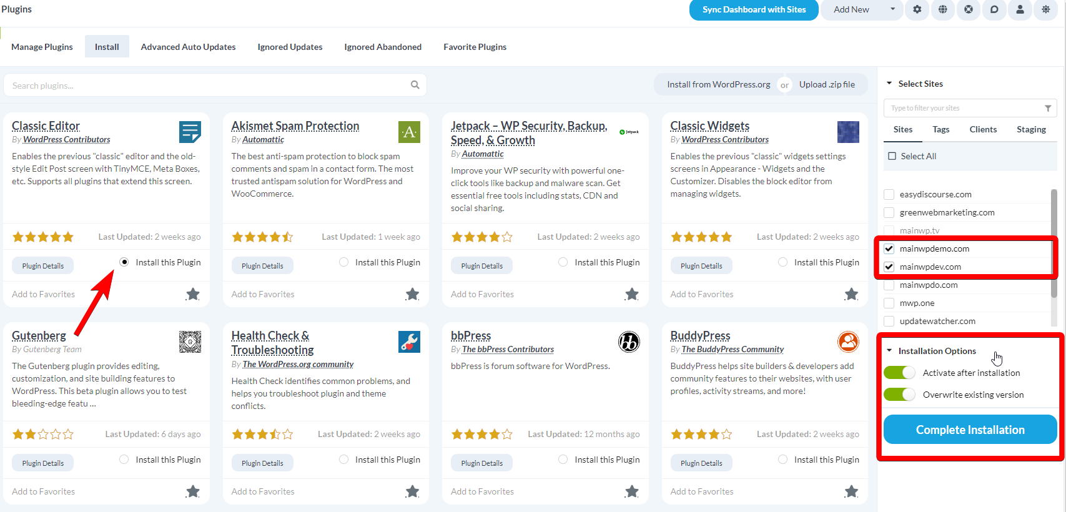This screenshot has width=1066, height=512.
Task: Click the chat bubble icon
Action: 994,9
